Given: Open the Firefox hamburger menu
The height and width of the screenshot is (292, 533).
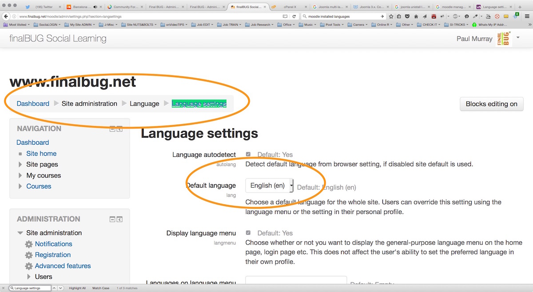Looking at the screenshot, I should click(527, 16).
